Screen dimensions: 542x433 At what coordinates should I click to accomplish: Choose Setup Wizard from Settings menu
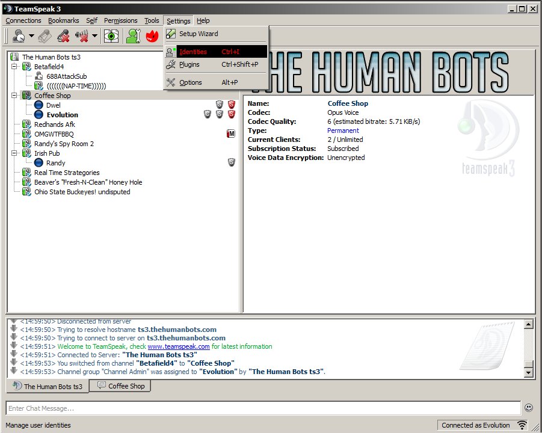216,34
